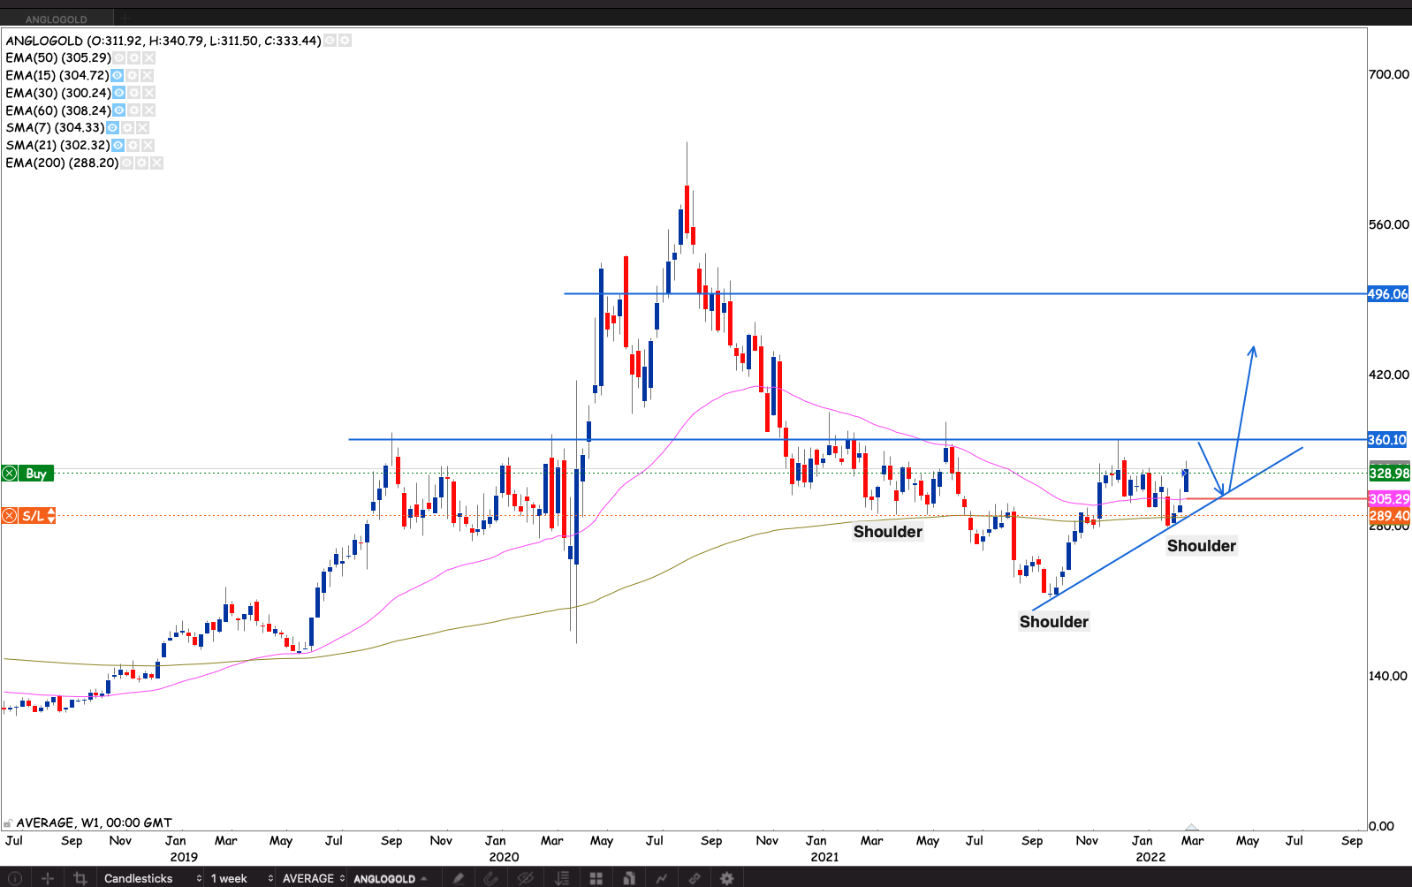Screen dimensions: 1412x887
Task: Cancel the Buy order with X icon
Action: [x=10, y=474]
